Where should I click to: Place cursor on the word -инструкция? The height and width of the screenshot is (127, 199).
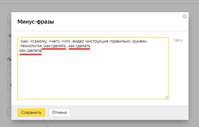point(96,41)
